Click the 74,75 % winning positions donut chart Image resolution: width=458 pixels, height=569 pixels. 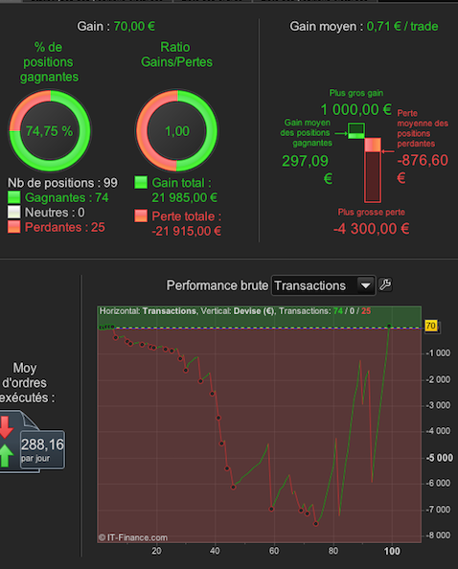(50, 130)
